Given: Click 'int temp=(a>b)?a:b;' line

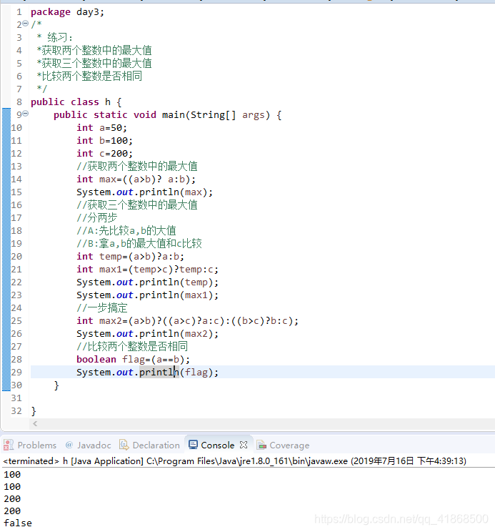Looking at the screenshot, I should tap(131, 257).
